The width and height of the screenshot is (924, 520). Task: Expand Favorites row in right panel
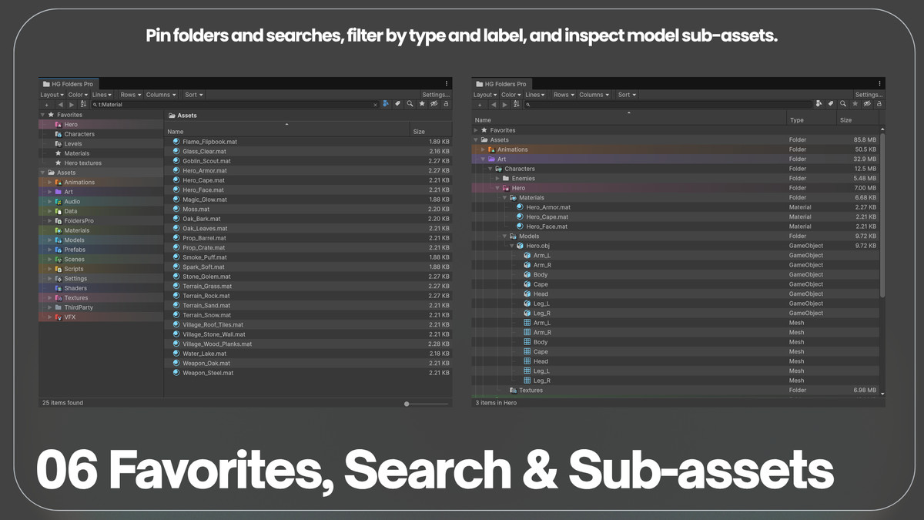pos(476,130)
